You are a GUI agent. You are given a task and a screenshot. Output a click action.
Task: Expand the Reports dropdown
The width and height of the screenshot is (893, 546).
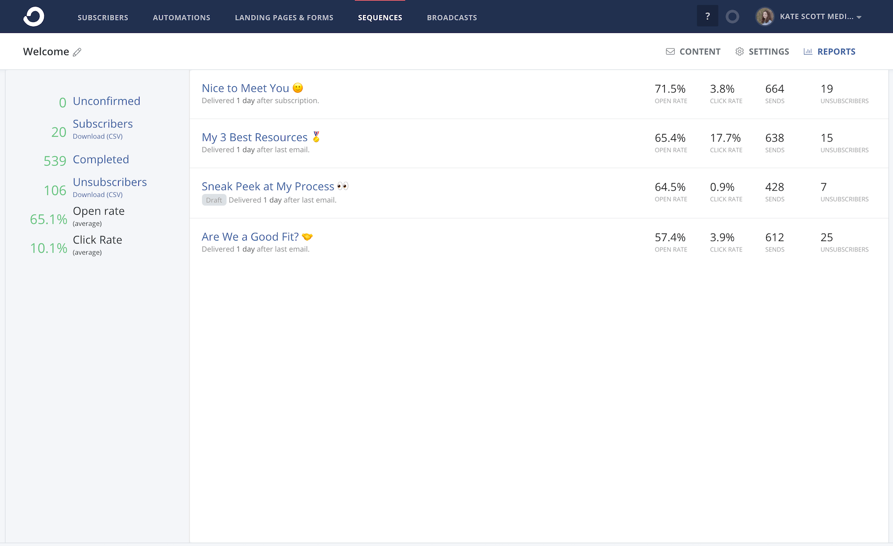pyautogui.click(x=836, y=51)
